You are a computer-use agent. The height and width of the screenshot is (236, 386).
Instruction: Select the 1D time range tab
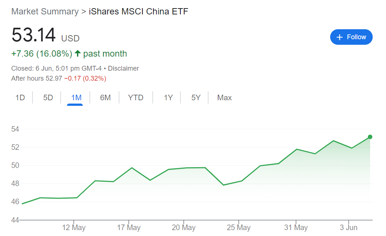pos(20,98)
